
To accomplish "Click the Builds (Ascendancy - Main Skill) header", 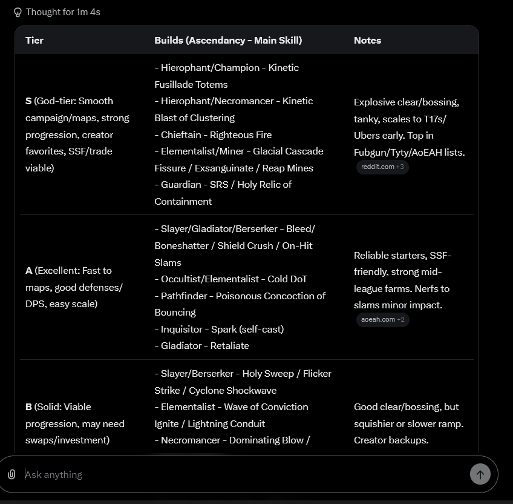I will click(228, 41).
